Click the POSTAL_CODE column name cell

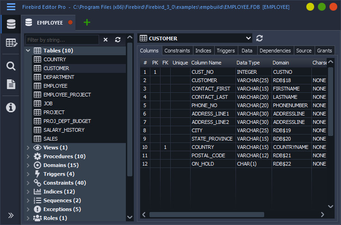click(213, 155)
